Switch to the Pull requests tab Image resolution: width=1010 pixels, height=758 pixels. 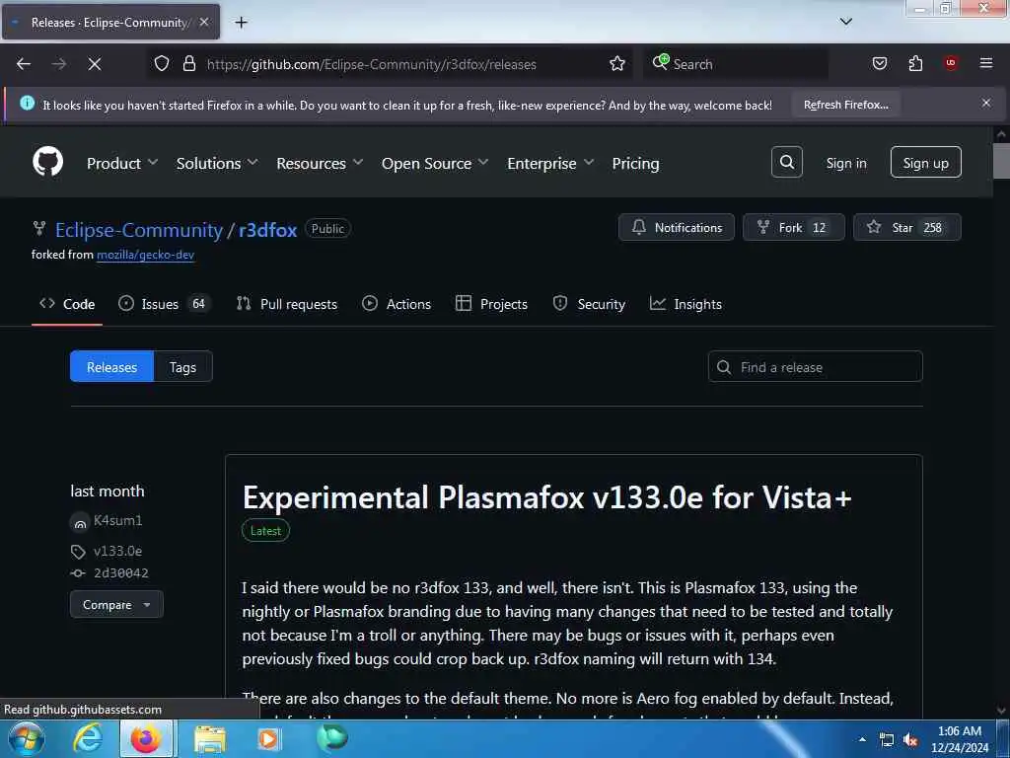coord(287,304)
